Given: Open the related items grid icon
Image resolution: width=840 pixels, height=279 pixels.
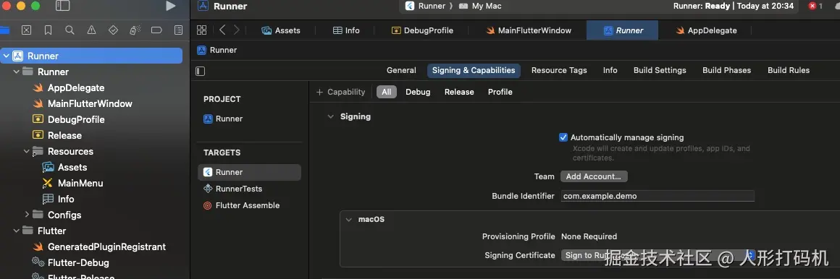Looking at the screenshot, I should (x=201, y=30).
